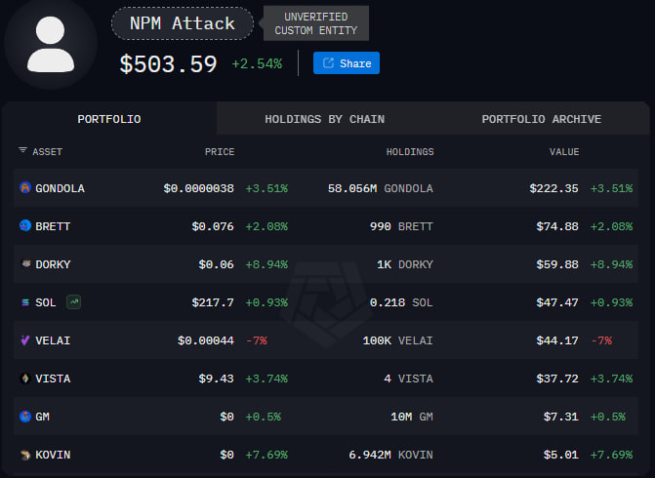
Task: Sort by the Asset column header
Action: (x=47, y=151)
